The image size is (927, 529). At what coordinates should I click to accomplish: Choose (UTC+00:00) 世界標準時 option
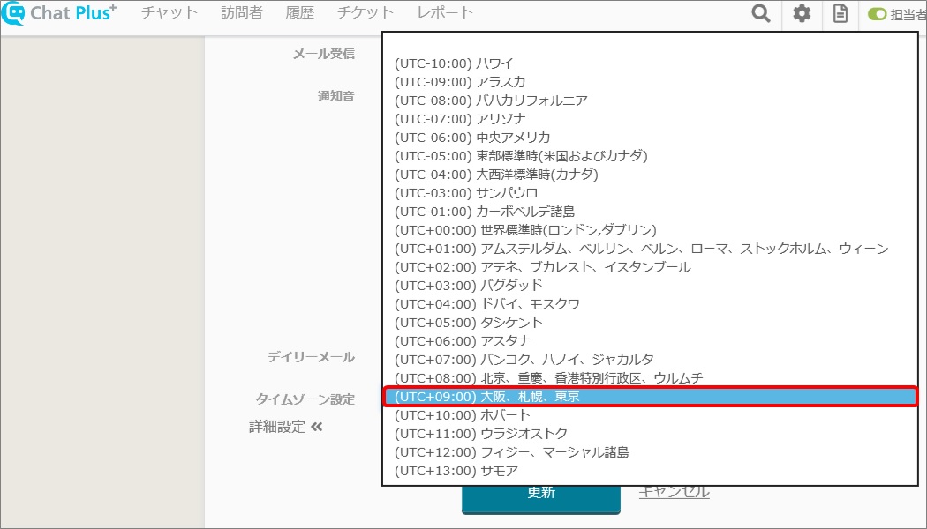[x=650, y=229]
